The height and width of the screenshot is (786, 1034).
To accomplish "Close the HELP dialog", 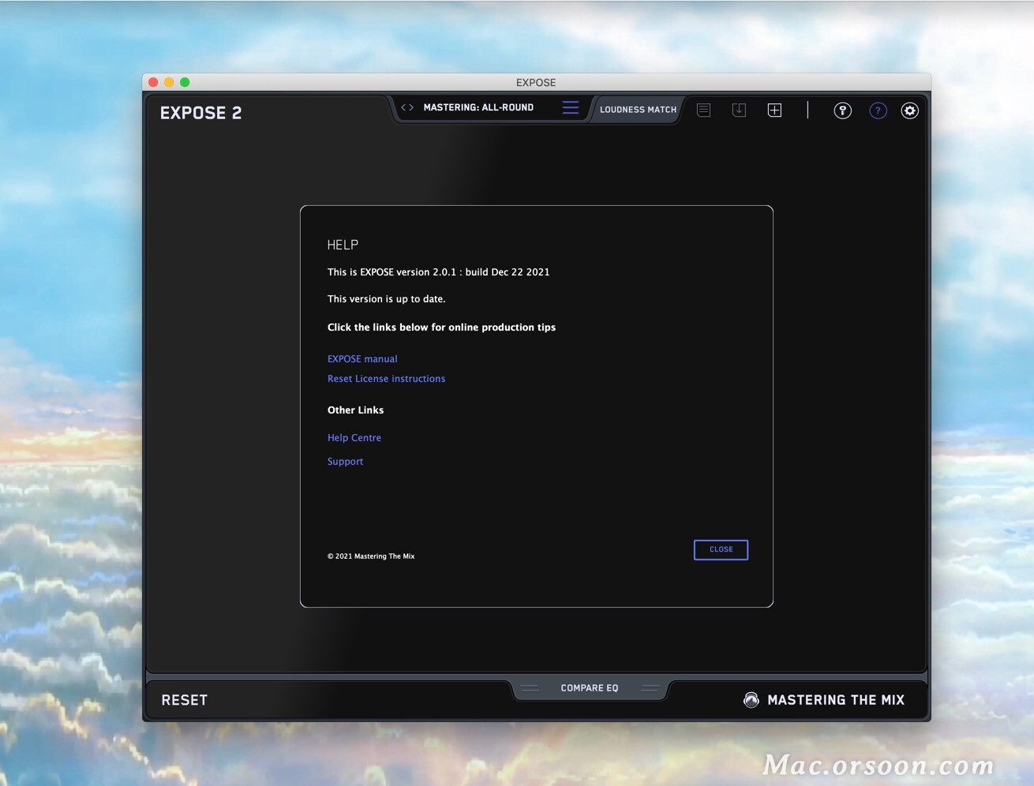I will 721,550.
